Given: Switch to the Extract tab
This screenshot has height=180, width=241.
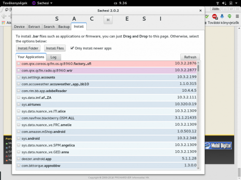Looking at the screenshot, I should (34, 27).
